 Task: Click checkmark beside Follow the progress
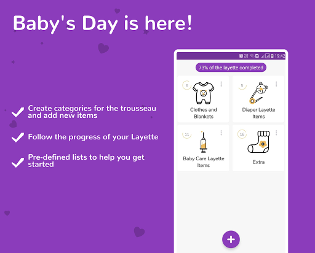(x=18, y=138)
